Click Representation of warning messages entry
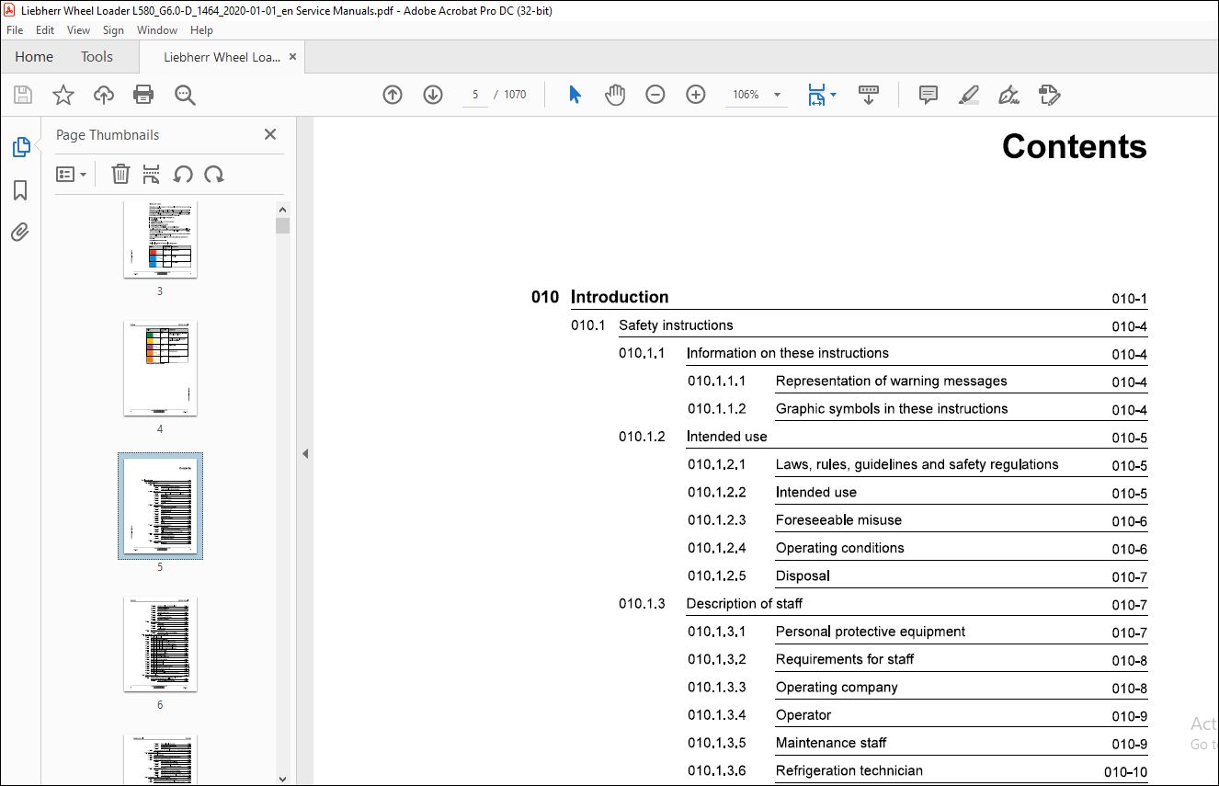The width and height of the screenshot is (1219, 786). [x=891, y=381]
